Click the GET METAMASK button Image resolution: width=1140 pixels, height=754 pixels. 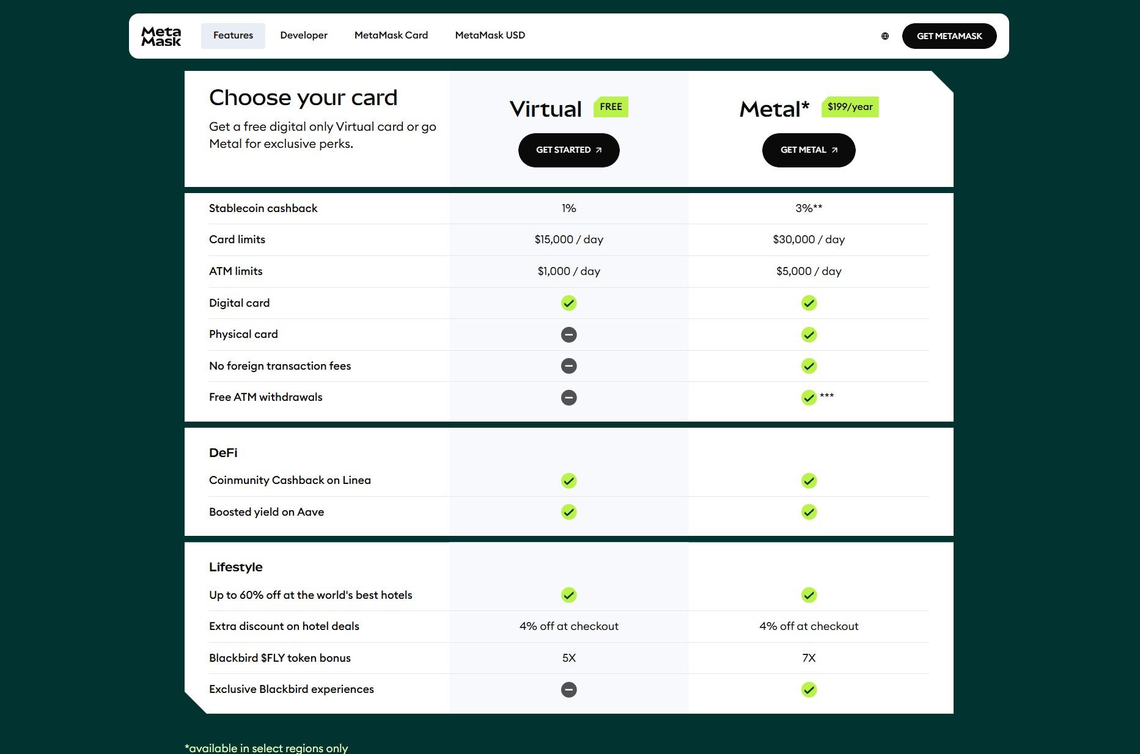coord(949,35)
